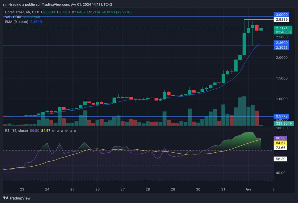This screenshot has height=203, width=298.
Task: Open the TradingView.com header link text
Action: point(56,4)
